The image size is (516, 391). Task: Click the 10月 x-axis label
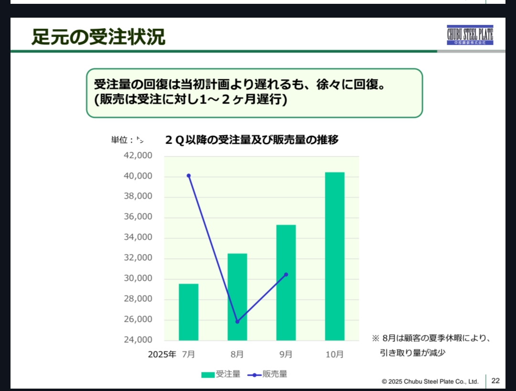tap(334, 354)
